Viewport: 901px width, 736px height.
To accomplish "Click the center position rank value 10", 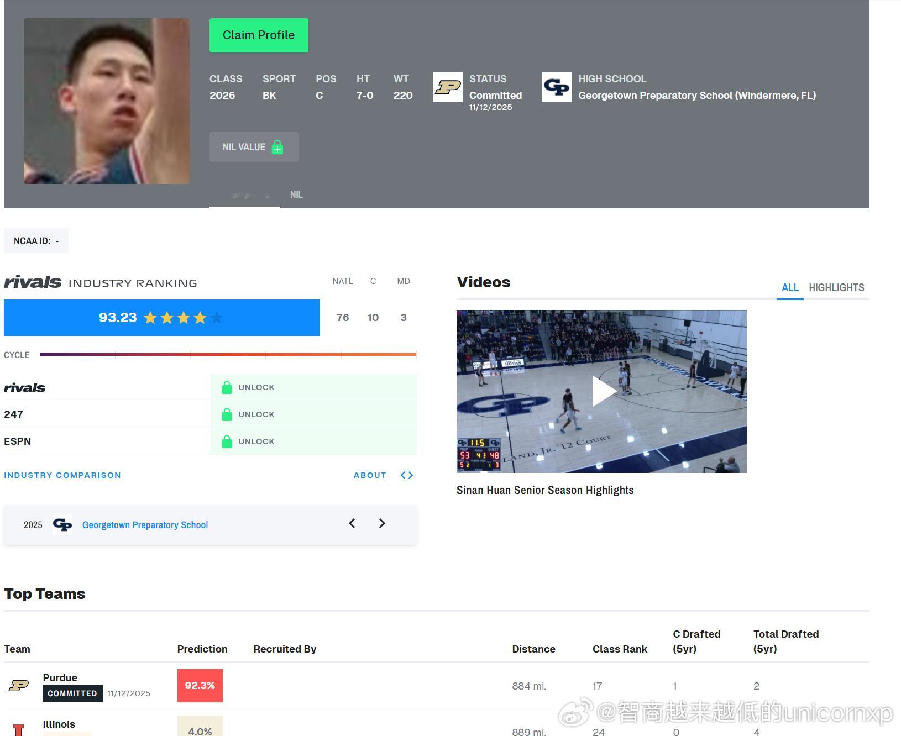I will 373,318.
